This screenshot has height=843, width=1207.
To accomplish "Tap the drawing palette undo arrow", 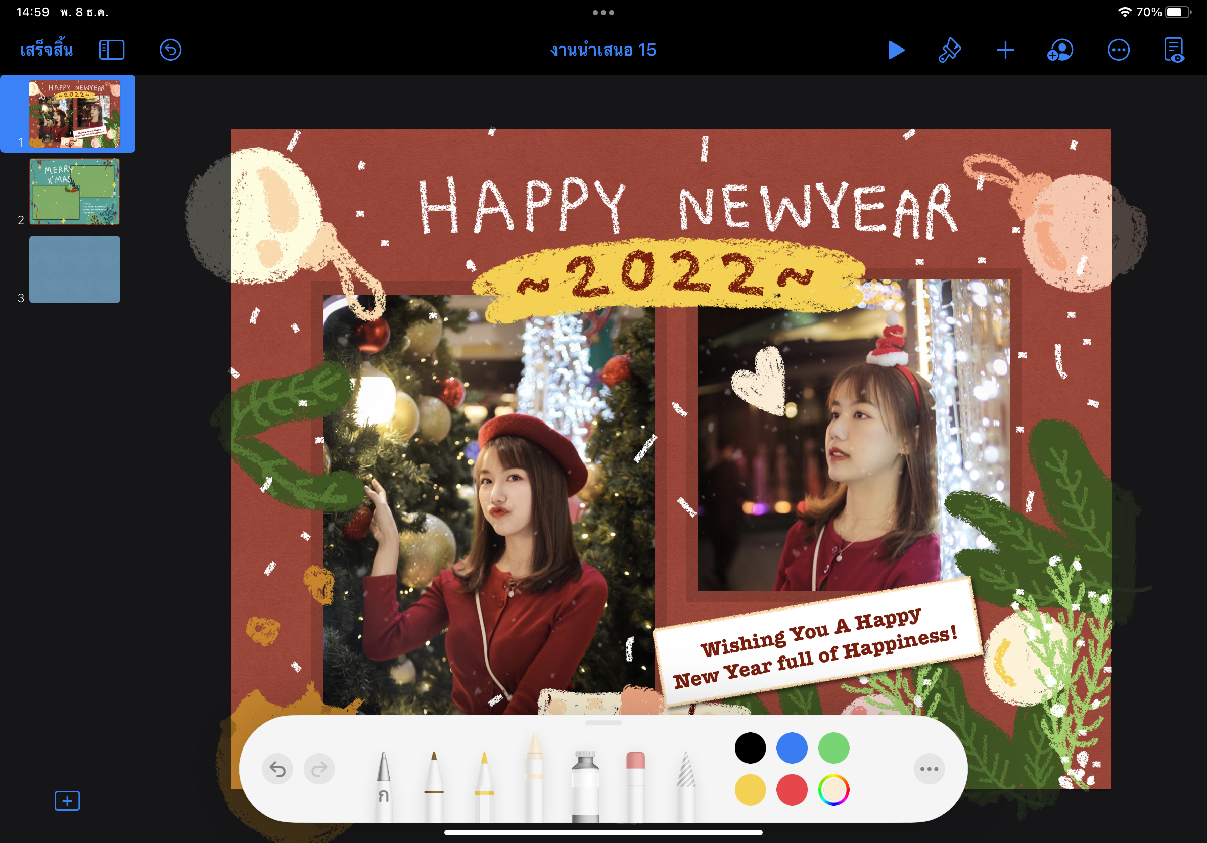I will point(277,769).
